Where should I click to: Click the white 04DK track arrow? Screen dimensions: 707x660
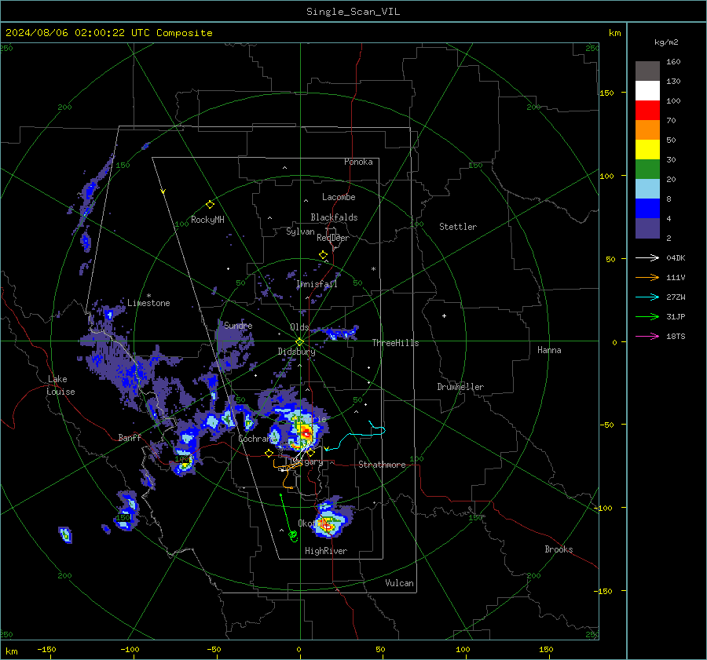(647, 257)
